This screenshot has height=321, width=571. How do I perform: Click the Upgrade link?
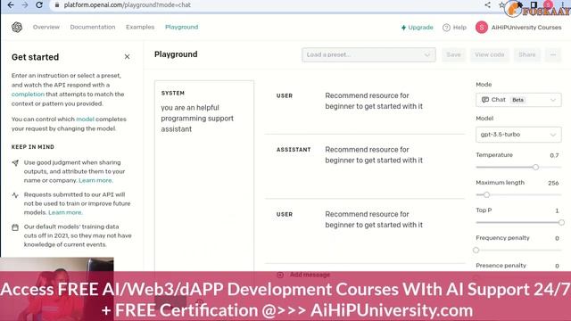pos(418,28)
